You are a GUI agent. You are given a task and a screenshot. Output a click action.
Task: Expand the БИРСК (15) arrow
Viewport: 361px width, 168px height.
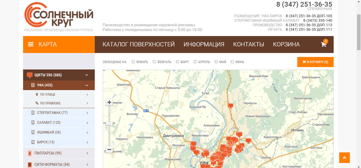[x=87, y=142]
